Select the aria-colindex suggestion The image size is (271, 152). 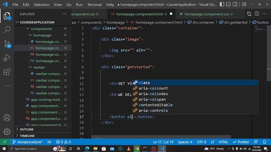click(195, 94)
